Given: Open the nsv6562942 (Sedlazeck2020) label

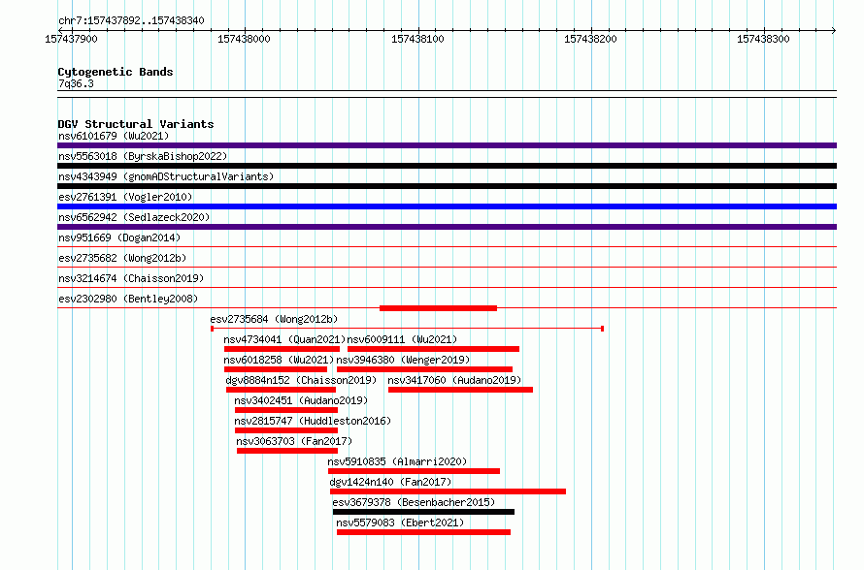Looking at the screenshot, I should [134, 217].
